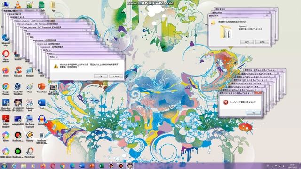The image size is (301, 169).
Task: Launch Adobe Reader from the desktop
Action: coord(6,121)
